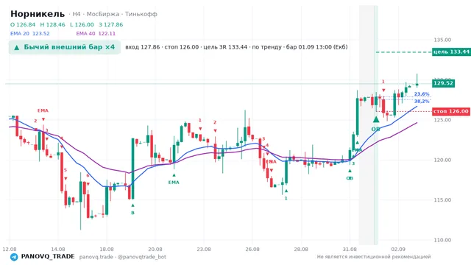
Task: Click the red EMA signal label near 14.08
Action: tap(43, 110)
